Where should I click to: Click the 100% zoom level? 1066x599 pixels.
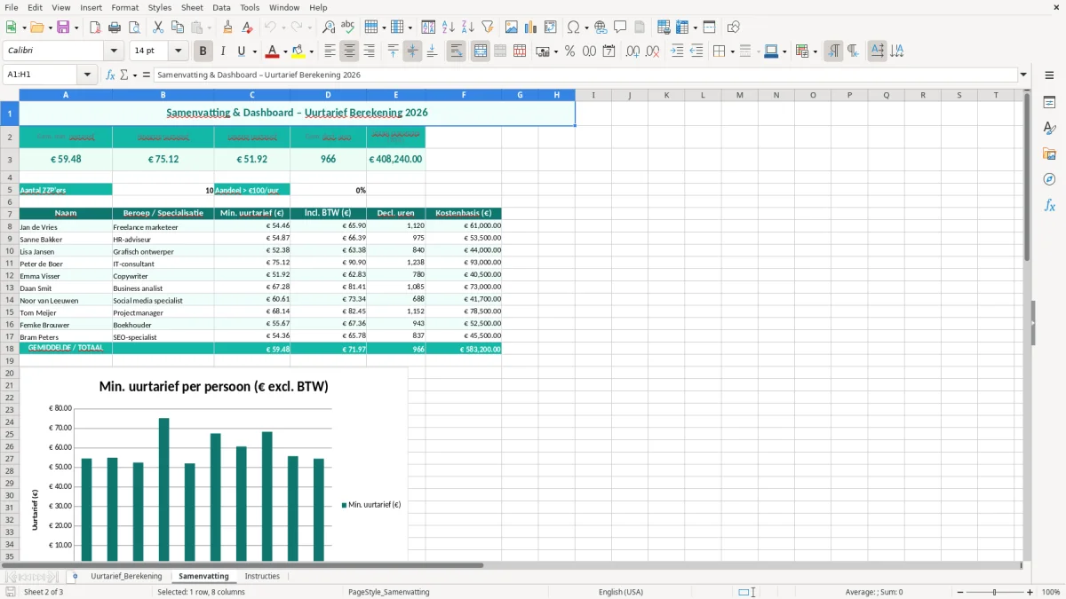point(1051,592)
